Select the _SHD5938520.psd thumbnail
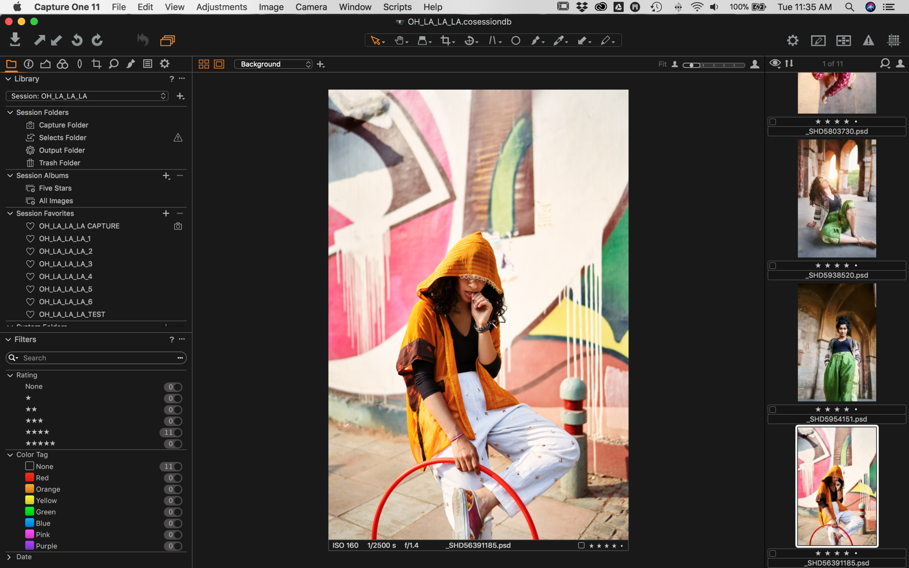Image resolution: width=909 pixels, height=568 pixels. pos(837,198)
